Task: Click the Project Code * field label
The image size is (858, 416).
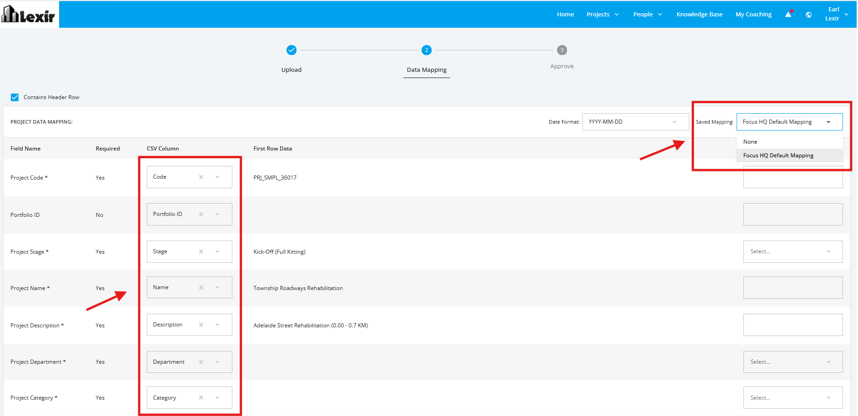Action: (x=29, y=178)
